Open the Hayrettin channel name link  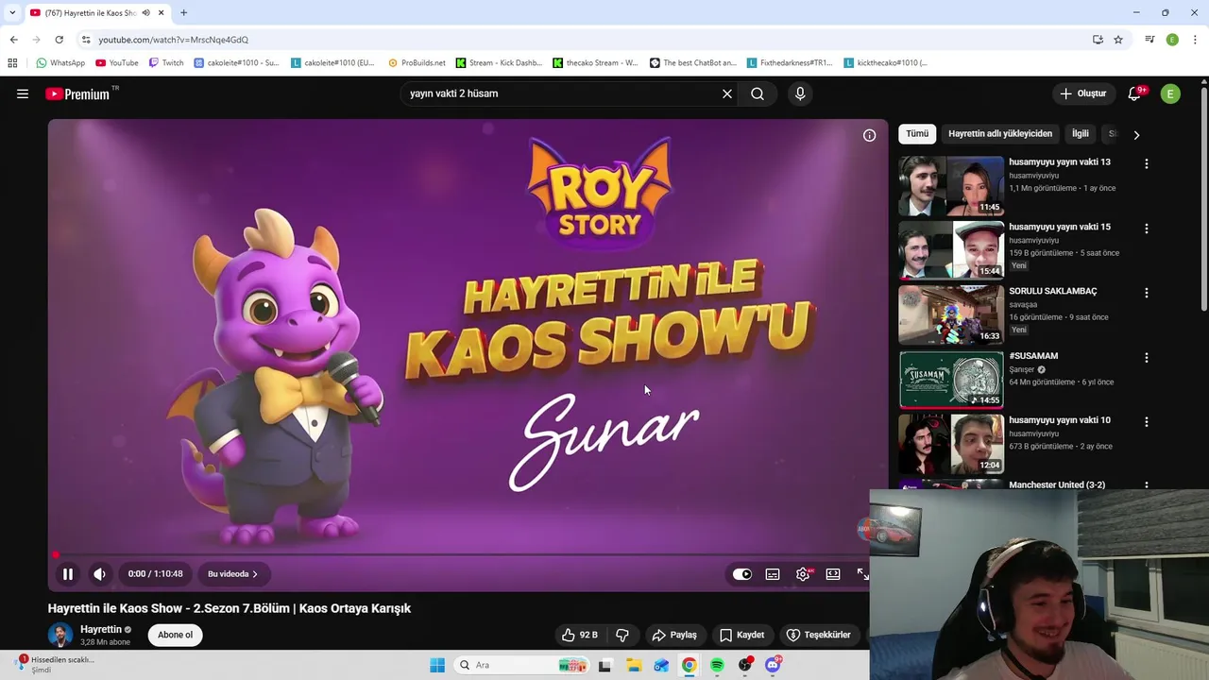101,629
